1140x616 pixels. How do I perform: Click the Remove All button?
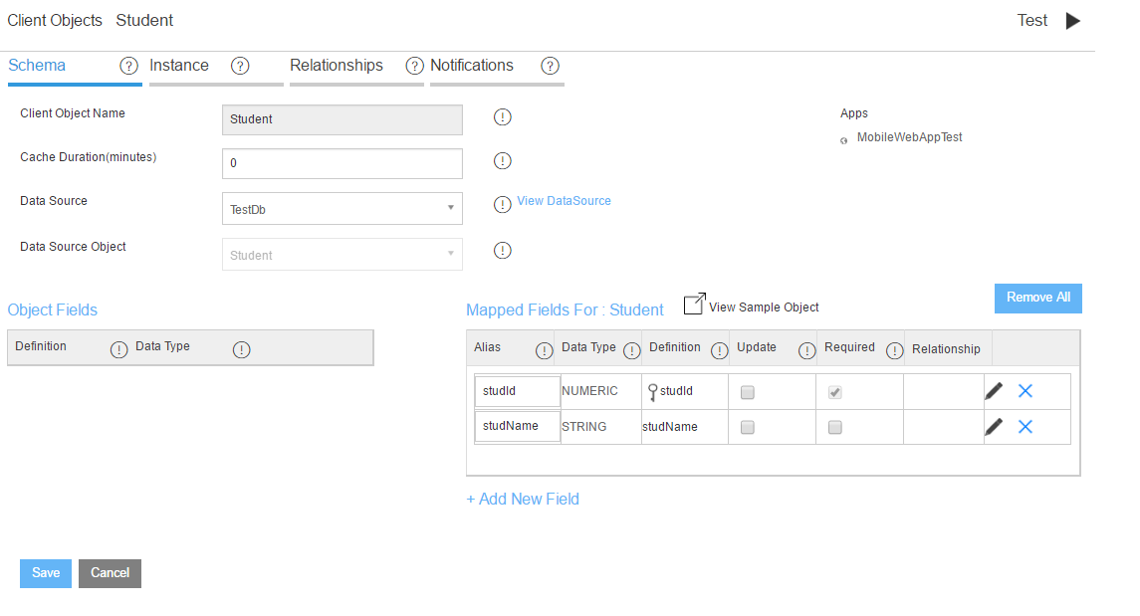tap(1037, 298)
